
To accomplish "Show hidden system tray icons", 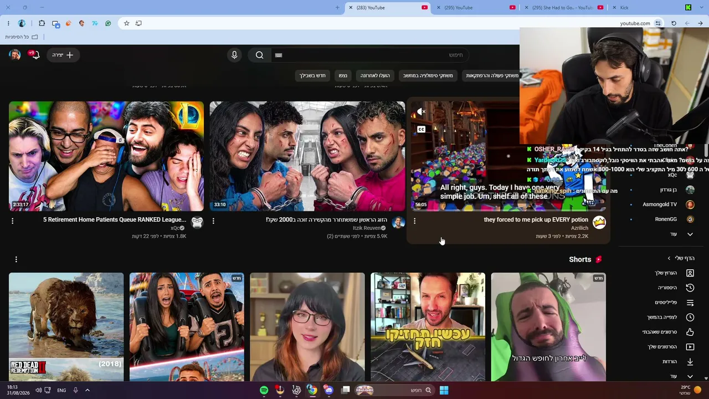I will (87, 390).
